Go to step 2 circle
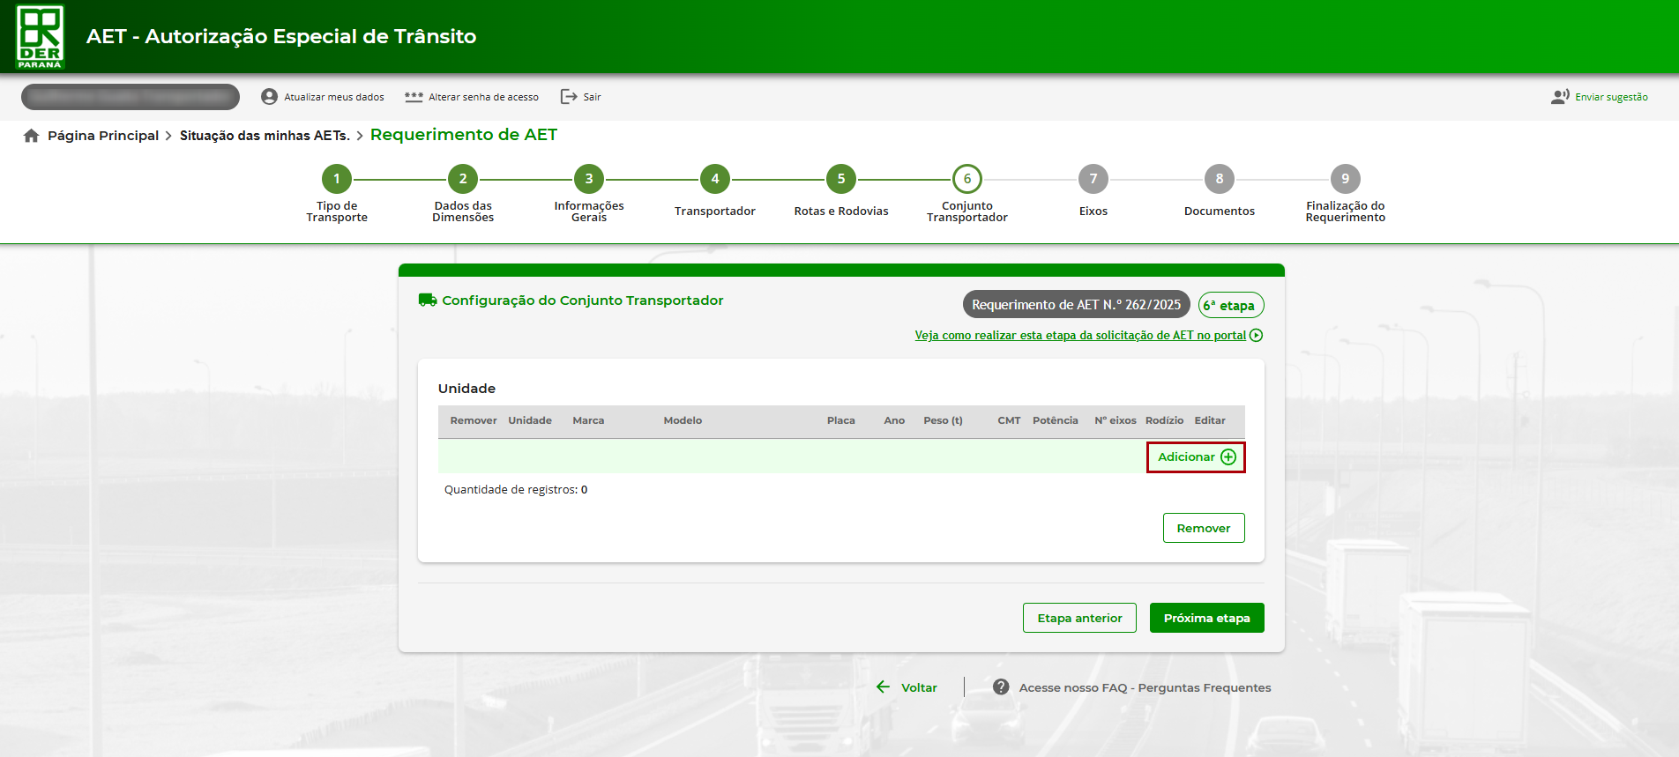This screenshot has height=757, width=1679. tap(463, 179)
